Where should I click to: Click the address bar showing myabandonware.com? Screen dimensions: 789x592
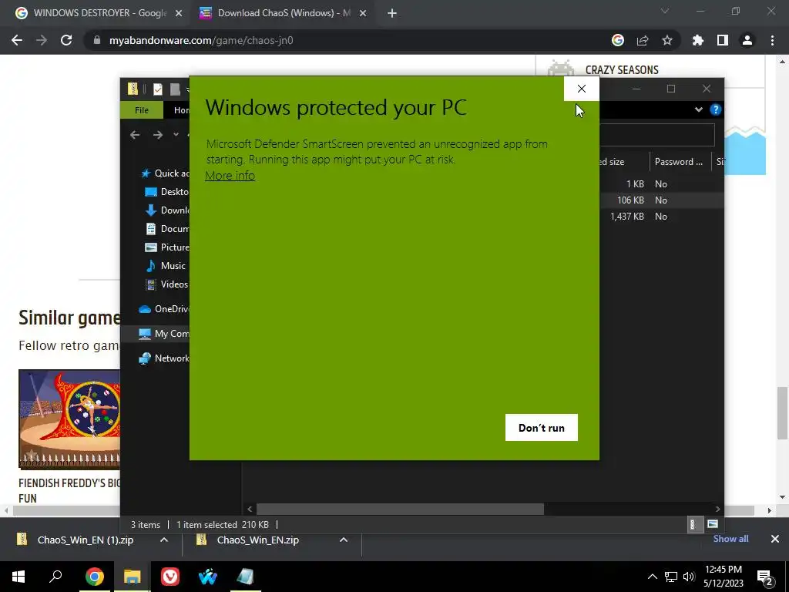click(x=347, y=40)
